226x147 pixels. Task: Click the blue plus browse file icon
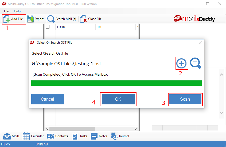[x=182, y=63]
